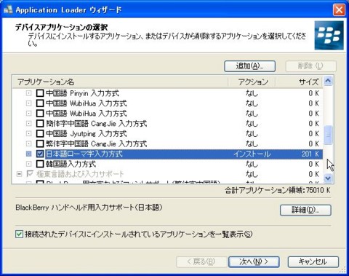This screenshot has width=349, height=276.
Task: Expand the 繁体字中国語 CangJie 入力方式 node
Action: [x=29, y=143]
